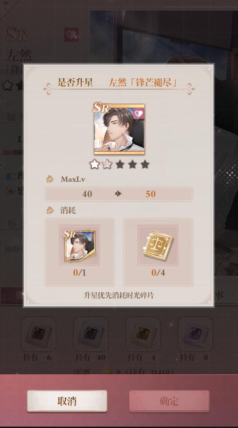Select the SR card portrait thumbnail
The image size is (238, 428).
tap(119, 129)
